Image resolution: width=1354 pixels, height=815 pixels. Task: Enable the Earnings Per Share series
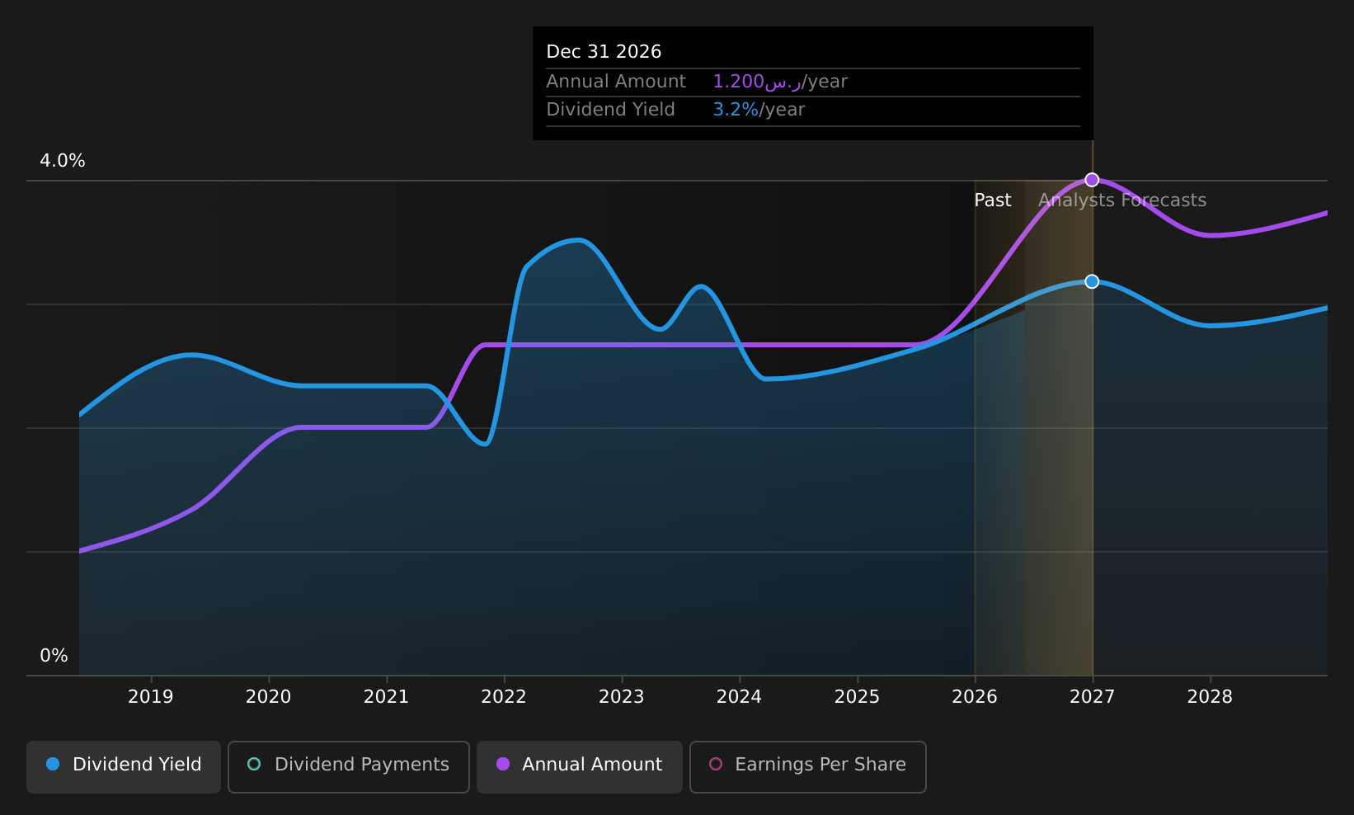[808, 766]
